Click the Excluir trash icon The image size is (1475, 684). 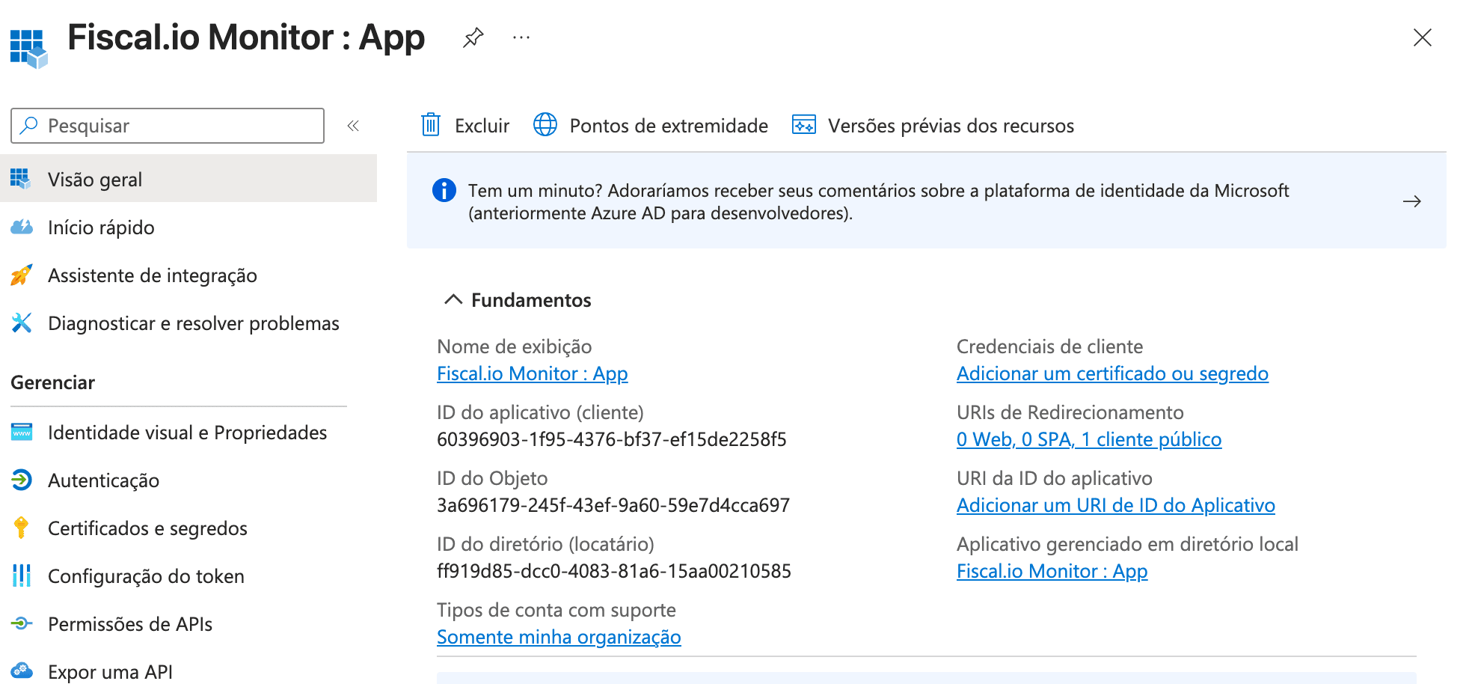pyautogui.click(x=431, y=125)
